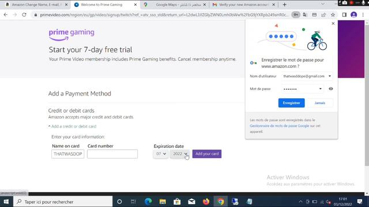Open the Windows Start menu

click(x=6, y=202)
